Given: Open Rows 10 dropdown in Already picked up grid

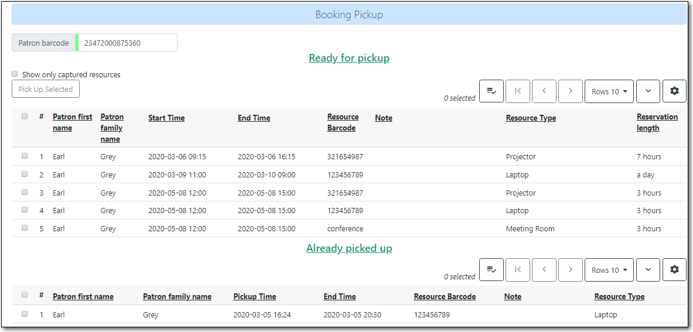Looking at the screenshot, I should 609,270.
